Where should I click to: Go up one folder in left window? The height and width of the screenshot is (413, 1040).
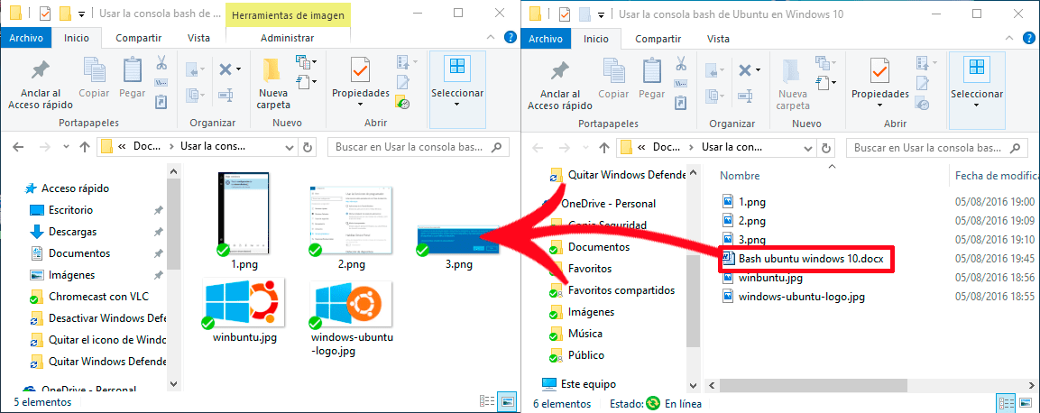click(x=84, y=147)
